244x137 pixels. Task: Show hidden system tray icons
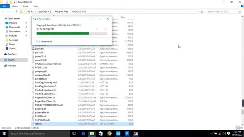pyautogui.click(x=211, y=134)
